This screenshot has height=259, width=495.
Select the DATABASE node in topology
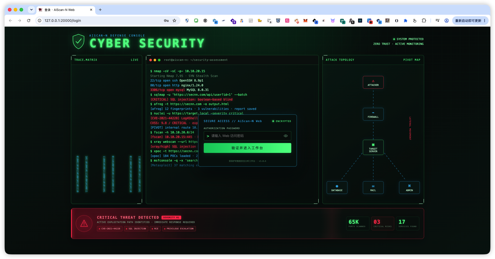pos(337,188)
